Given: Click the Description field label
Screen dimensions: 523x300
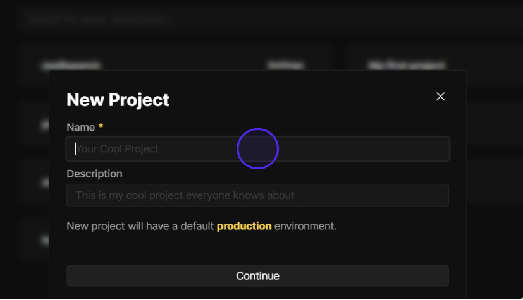Looking at the screenshot, I should pos(94,174).
